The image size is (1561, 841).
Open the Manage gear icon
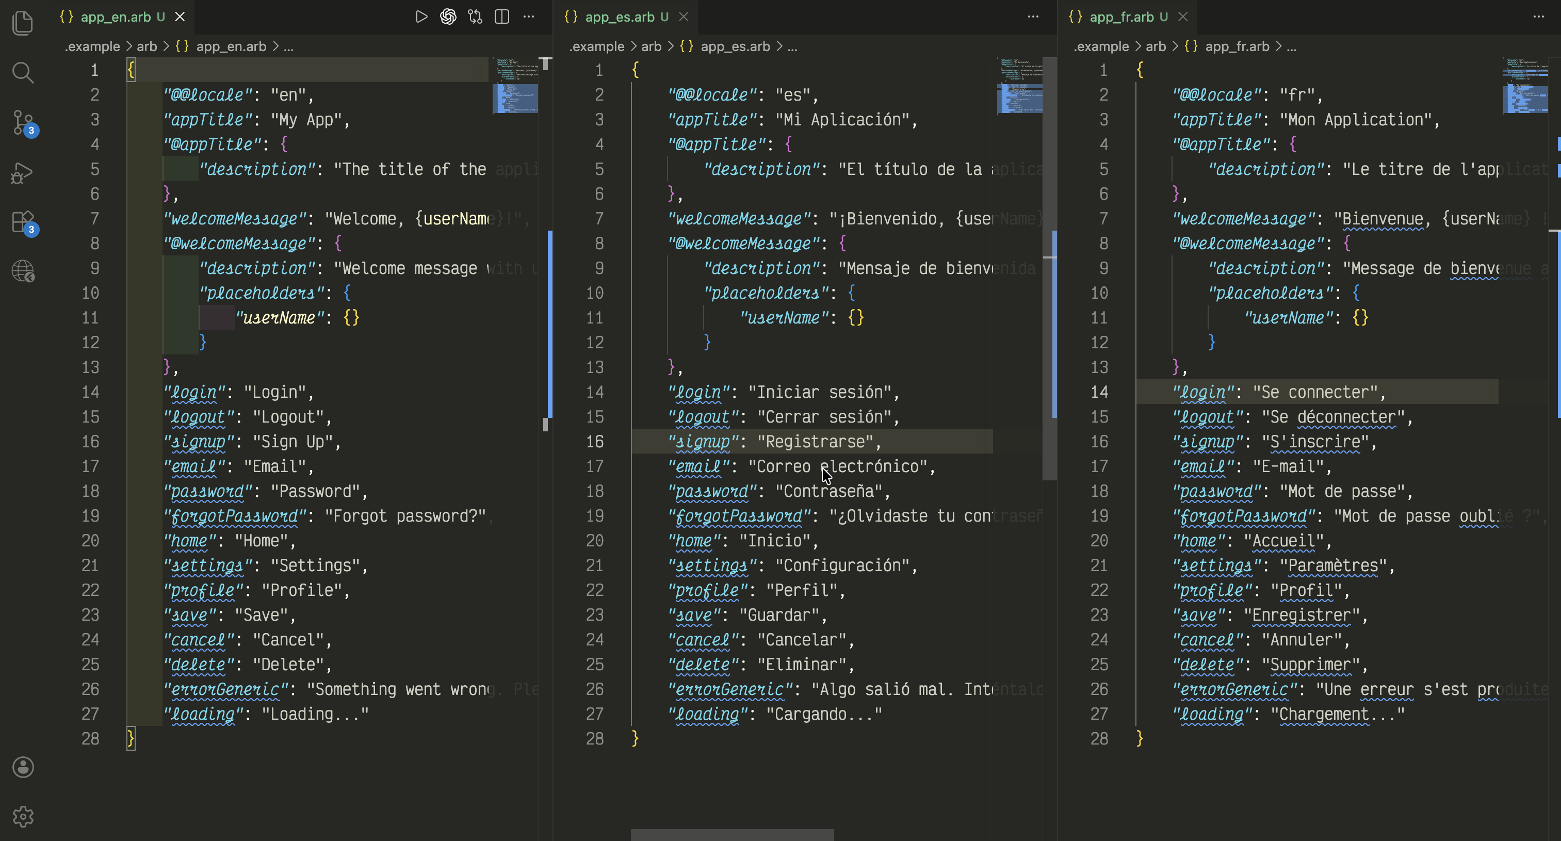coord(23,817)
